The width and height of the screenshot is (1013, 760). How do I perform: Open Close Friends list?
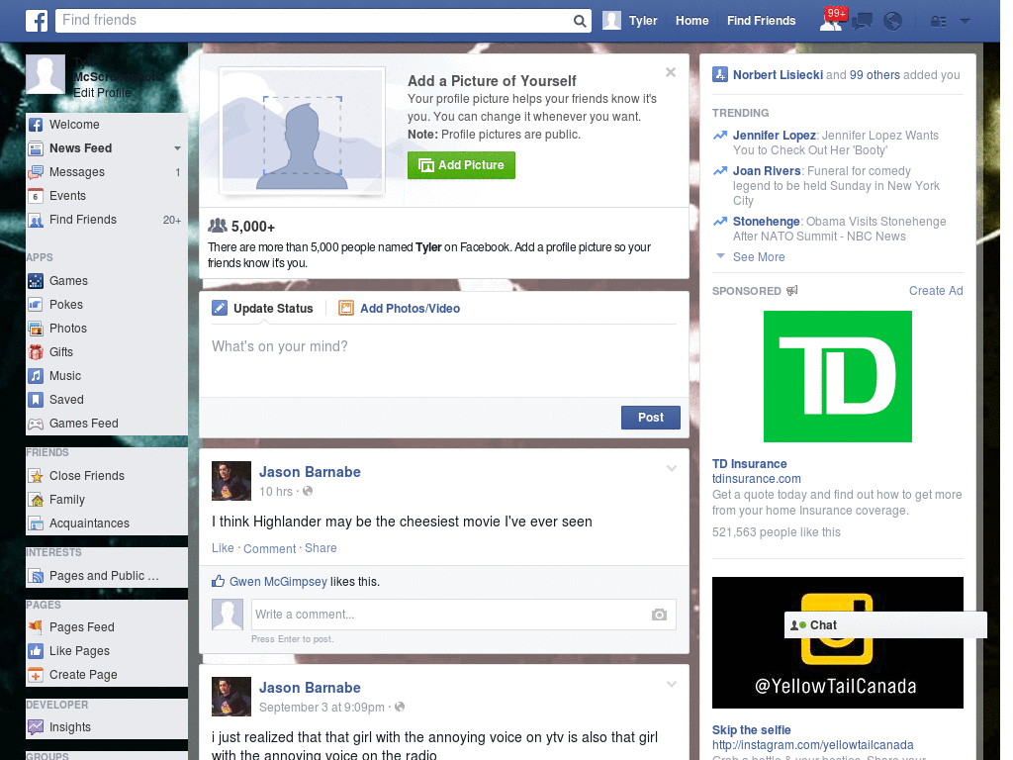107,476
